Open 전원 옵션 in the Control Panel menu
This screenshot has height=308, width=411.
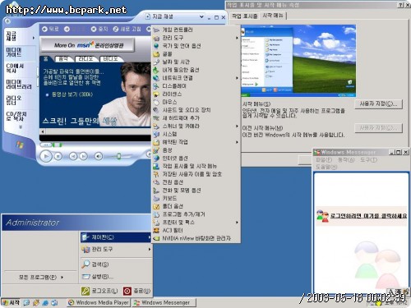196,182
